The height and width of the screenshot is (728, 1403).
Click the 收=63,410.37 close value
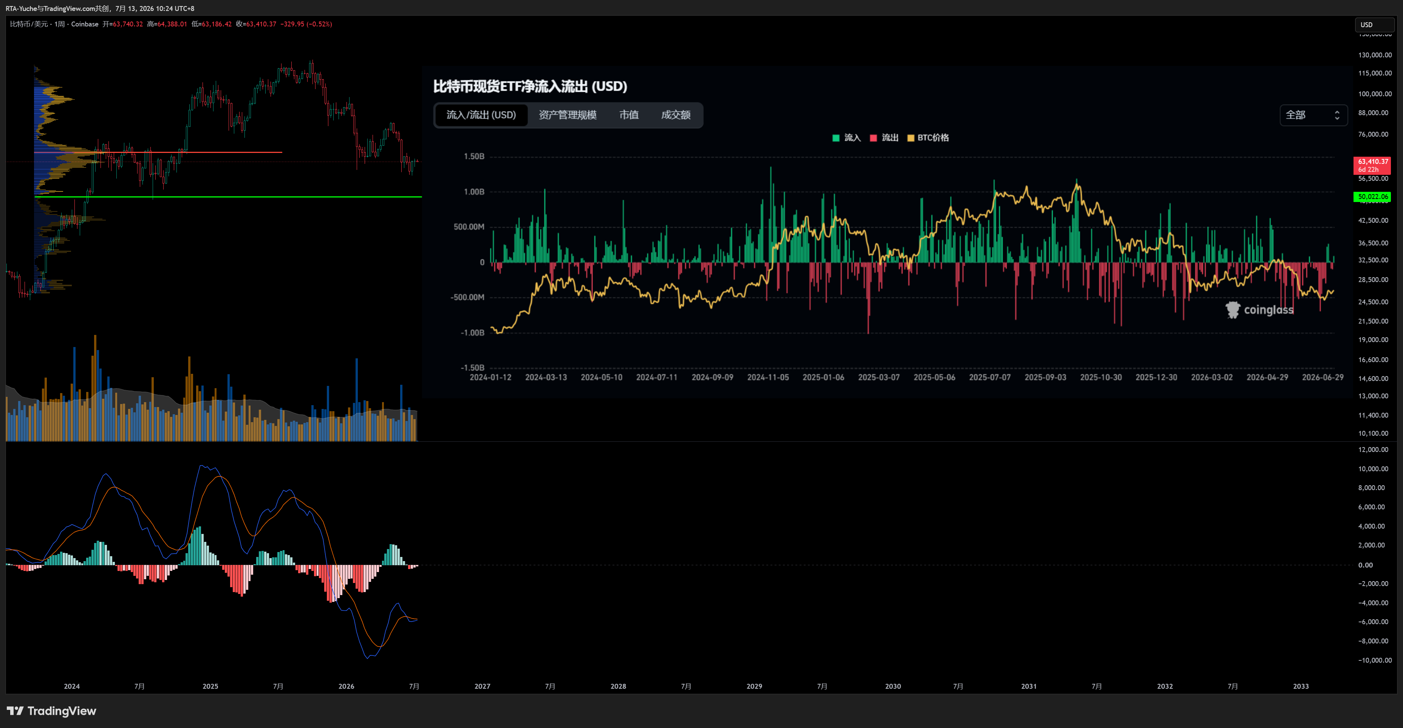click(256, 24)
